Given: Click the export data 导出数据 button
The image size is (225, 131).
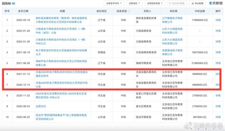Looking at the screenshot, I should click(198, 3).
